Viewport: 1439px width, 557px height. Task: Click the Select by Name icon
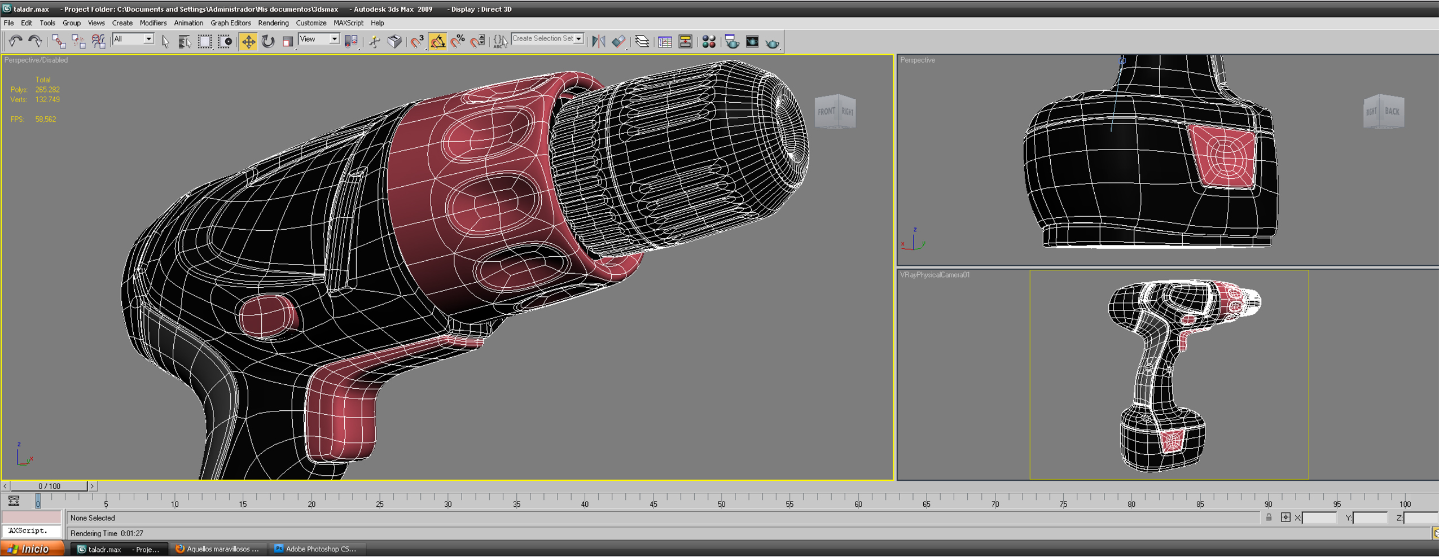tap(184, 42)
